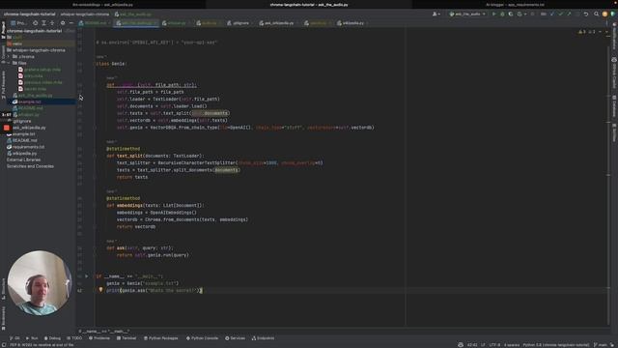Click the undo/rollback arrow icon in toolbar
The width and height of the screenshot is (618, 348).
click(586, 14)
